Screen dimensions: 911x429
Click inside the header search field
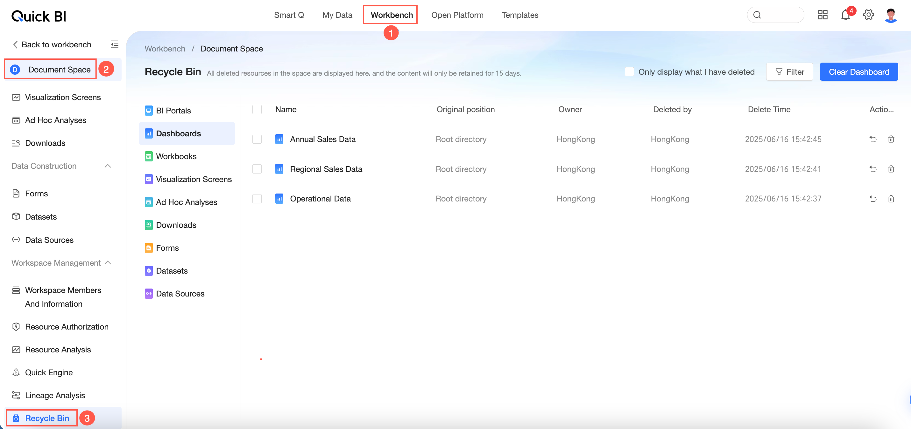775,15
